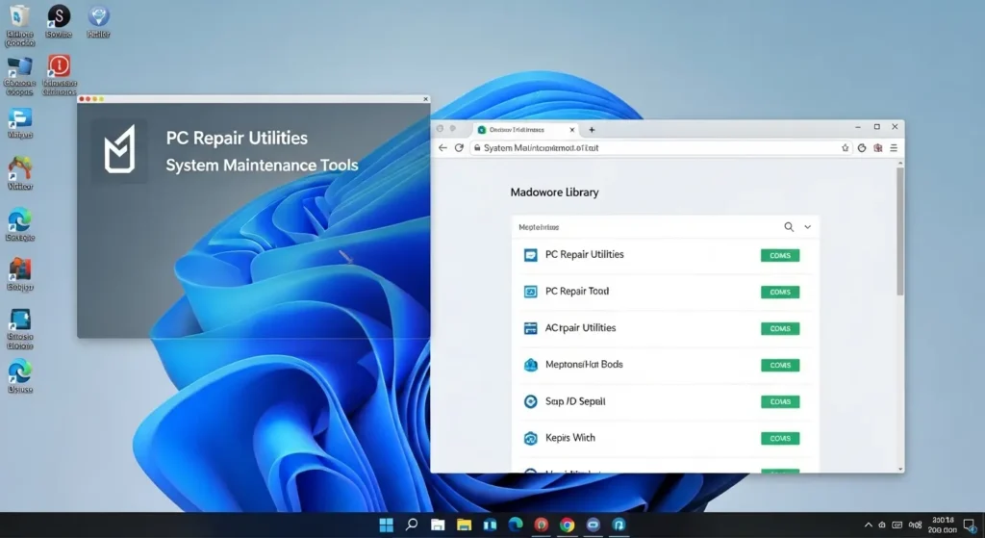
Task: Open the blue shield desktop shortcut
Action: coord(98,21)
